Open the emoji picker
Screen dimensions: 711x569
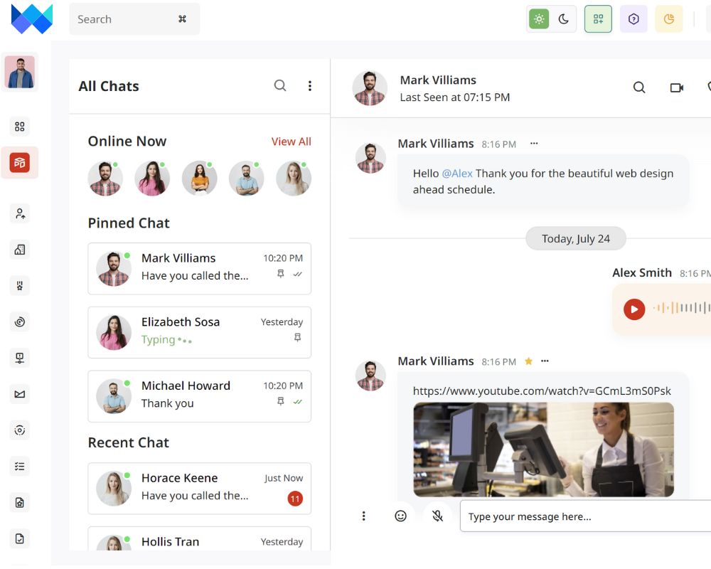tap(401, 516)
